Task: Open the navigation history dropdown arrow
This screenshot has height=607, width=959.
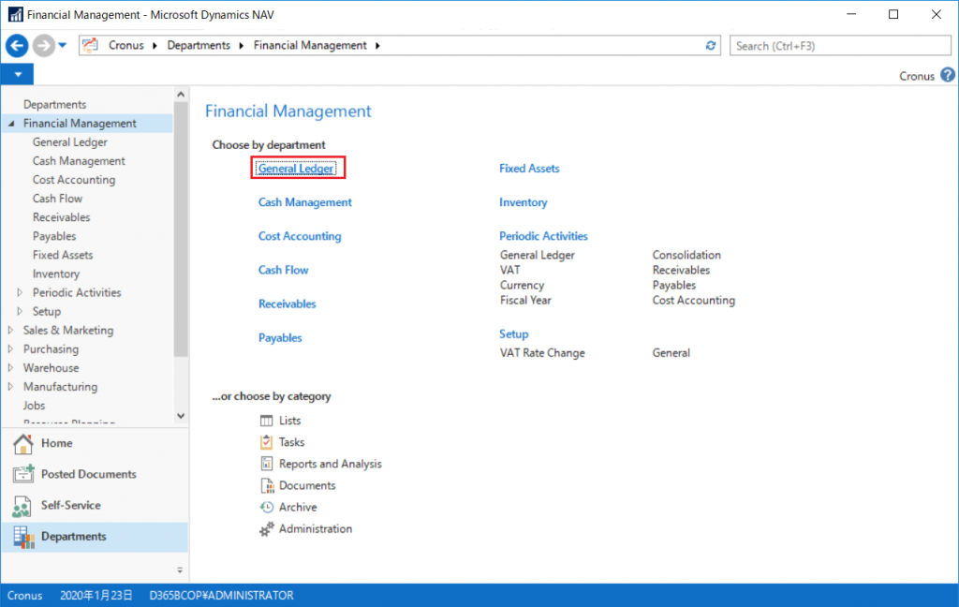Action: point(63,45)
